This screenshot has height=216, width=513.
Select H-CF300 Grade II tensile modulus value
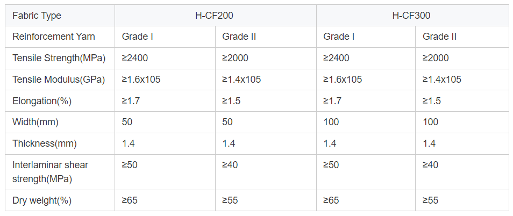pyautogui.click(x=442, y=80)
